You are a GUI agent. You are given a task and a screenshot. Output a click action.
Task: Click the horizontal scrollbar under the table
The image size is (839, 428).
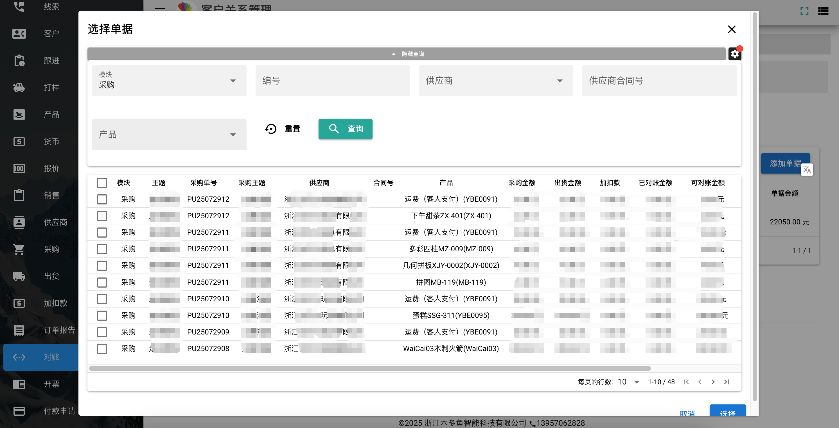coord(370,368)
